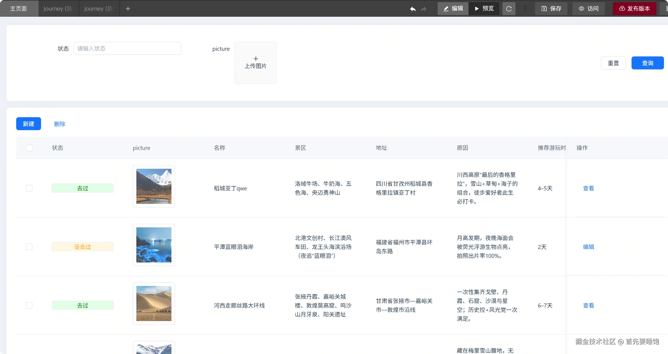This screenshot has width=668, height=354.
Task: Click the blue 查询 search button
Action: [x=647, y=63]
